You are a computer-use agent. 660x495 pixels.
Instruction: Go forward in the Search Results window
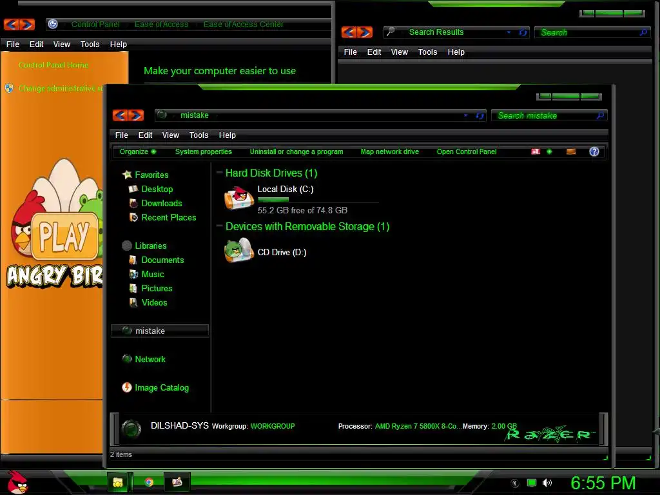[365, 32]
